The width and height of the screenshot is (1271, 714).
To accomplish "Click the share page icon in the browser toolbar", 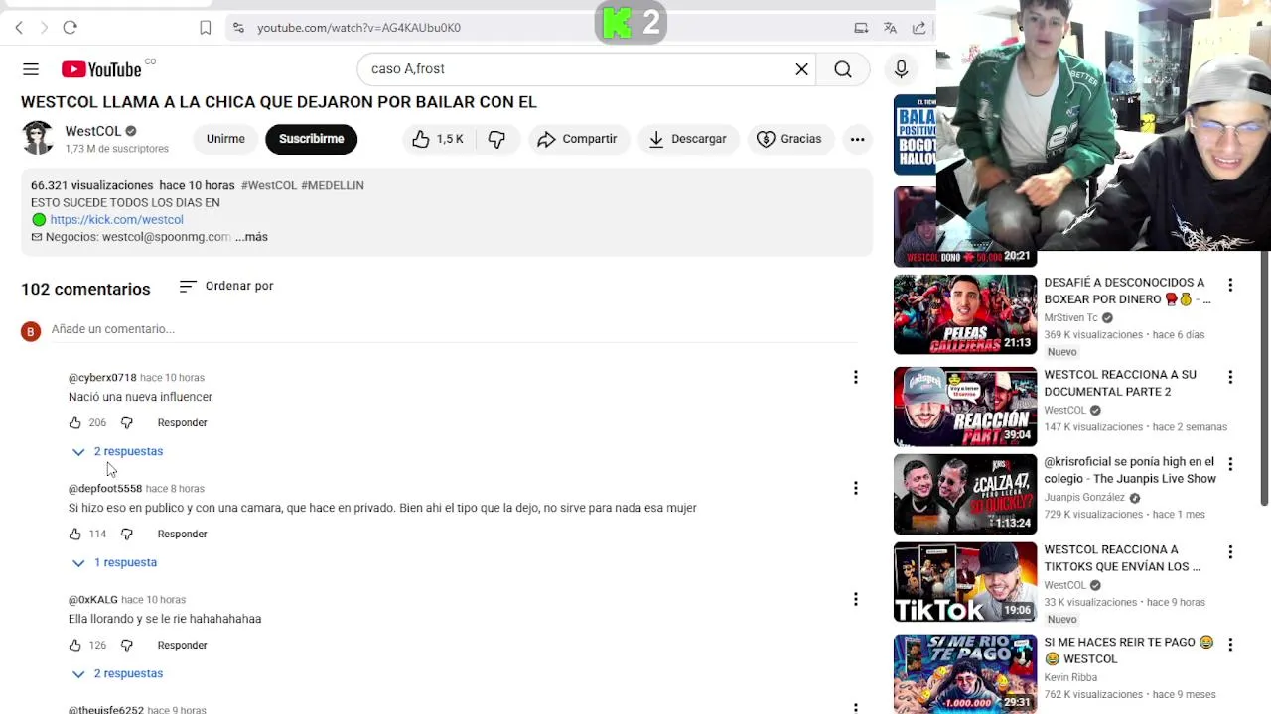I will (918, 28).
